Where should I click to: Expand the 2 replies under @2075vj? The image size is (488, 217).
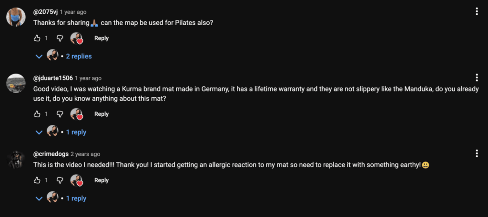pos(79,56)
